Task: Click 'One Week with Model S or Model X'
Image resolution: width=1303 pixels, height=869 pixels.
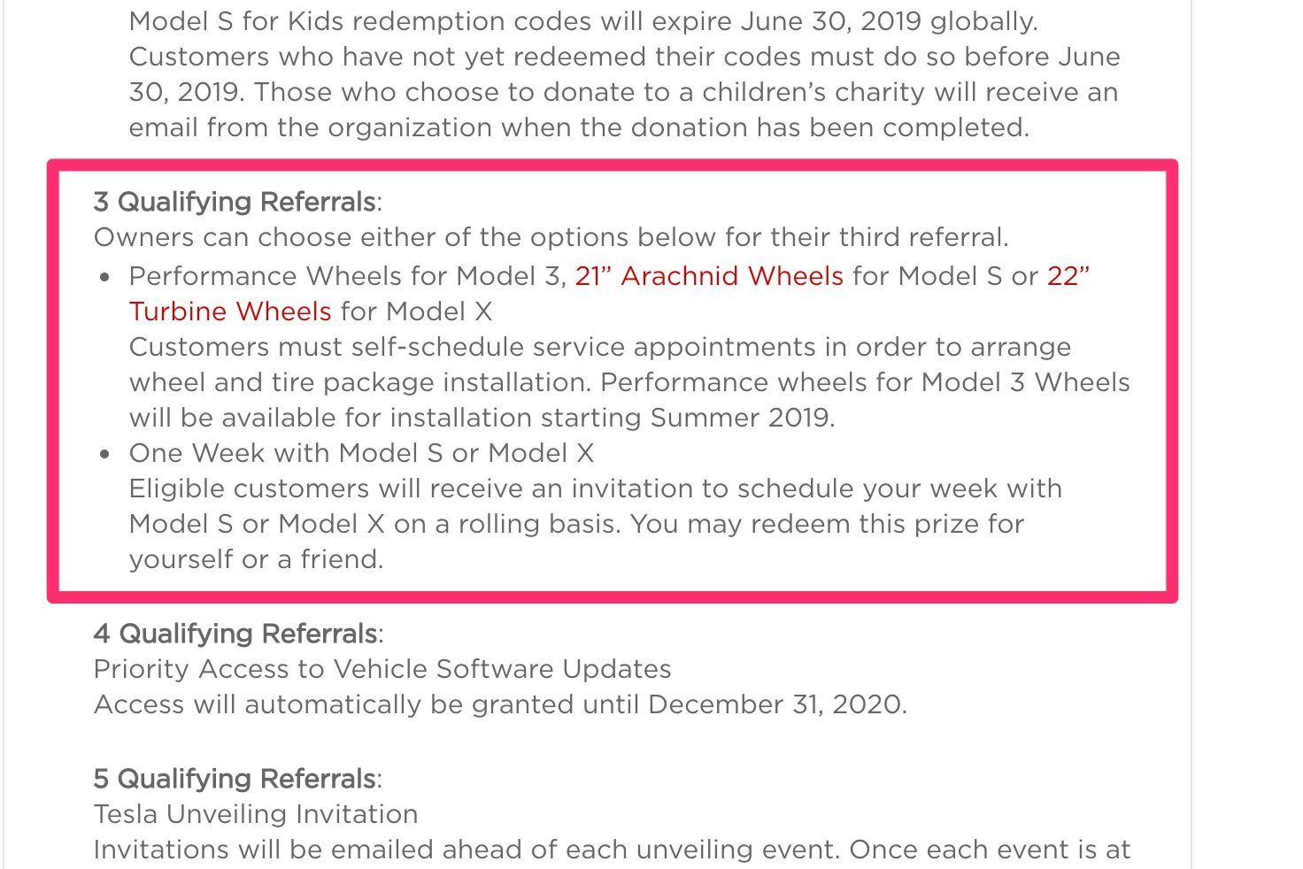Action: [x=361, y=453]
